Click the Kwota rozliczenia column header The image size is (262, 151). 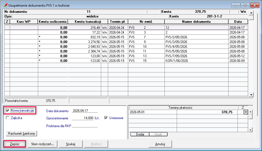(53, 21)
